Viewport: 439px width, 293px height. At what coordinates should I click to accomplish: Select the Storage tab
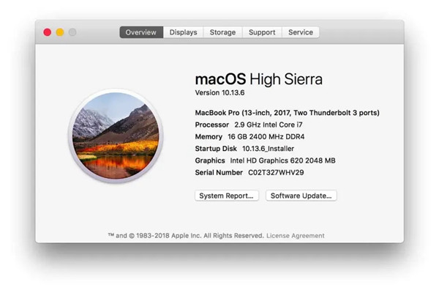click(222, 32)
